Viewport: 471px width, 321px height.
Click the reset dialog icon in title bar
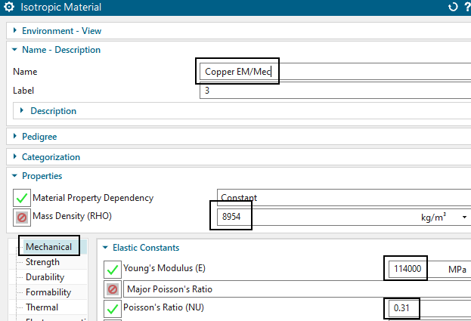452,8
